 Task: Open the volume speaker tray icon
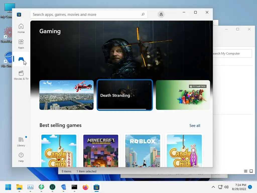pos(226,187)
